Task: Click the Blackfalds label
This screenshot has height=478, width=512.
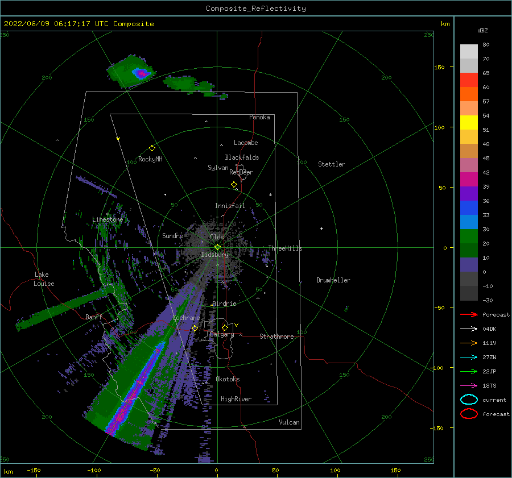Action: pos(242,157)
